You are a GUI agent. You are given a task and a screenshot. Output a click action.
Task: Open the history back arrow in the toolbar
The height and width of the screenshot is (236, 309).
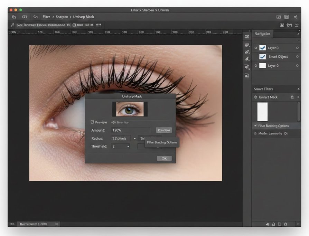(14, 17)
